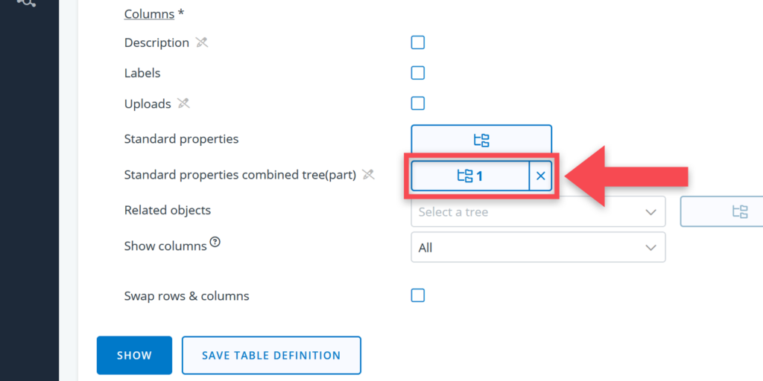Viewport: 763px width, 381px height.
Task: Clear the combined tree(part) selection with X
Action: click(x=541, y=176)
